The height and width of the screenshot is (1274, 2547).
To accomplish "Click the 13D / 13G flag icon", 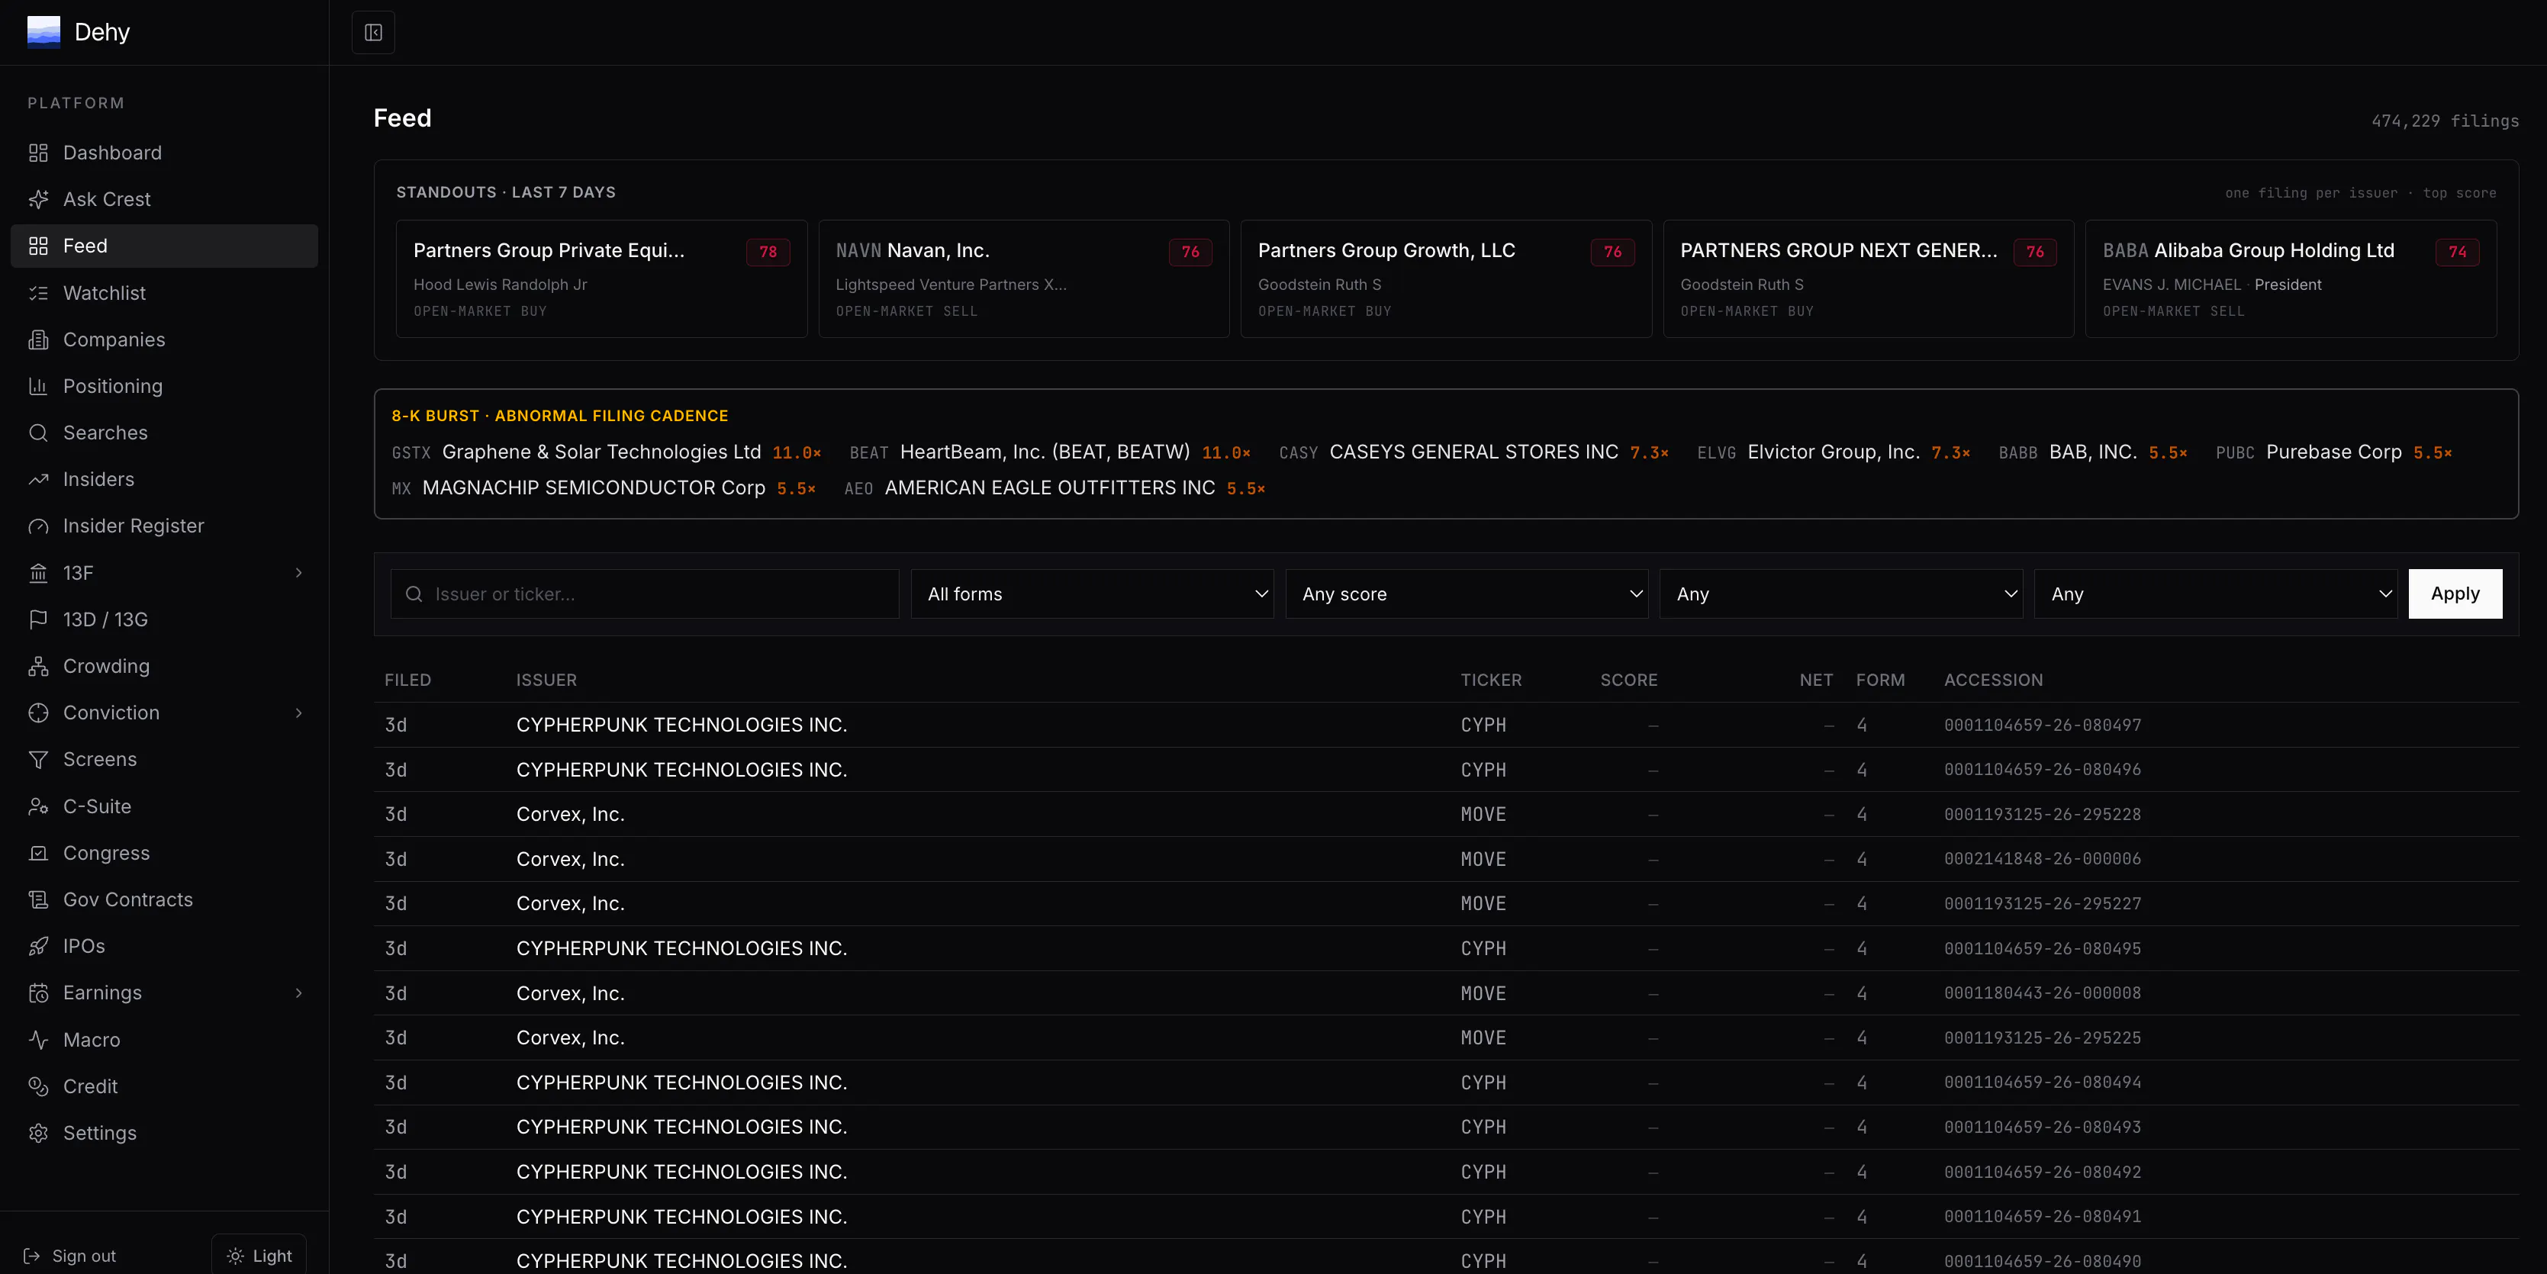I will click(39, 619).
